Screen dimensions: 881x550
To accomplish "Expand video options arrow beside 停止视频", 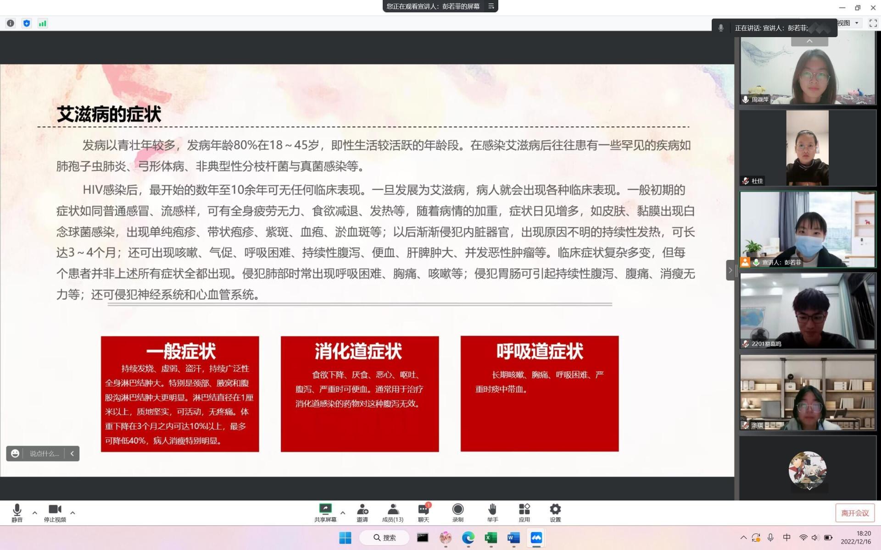I will pos(72,513).
